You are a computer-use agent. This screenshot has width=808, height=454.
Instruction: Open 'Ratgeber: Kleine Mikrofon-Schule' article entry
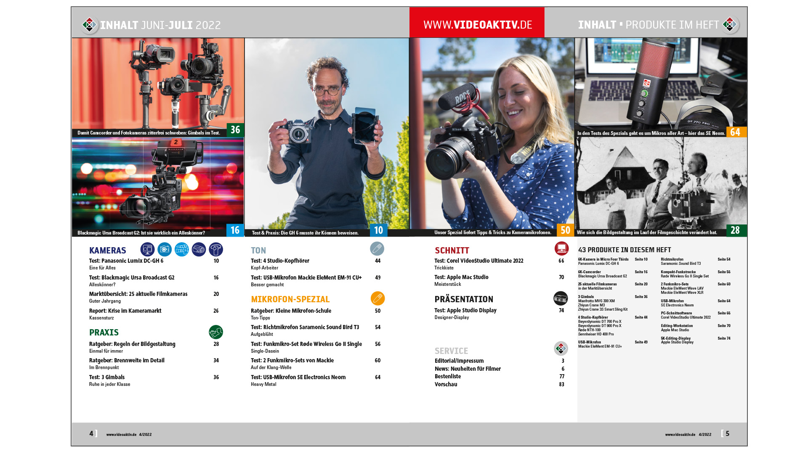(291, 311)
